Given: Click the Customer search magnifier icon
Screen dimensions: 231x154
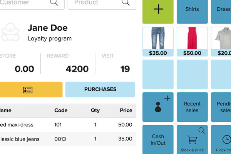Looking at the screenshot, I should [x=54, y=3].
